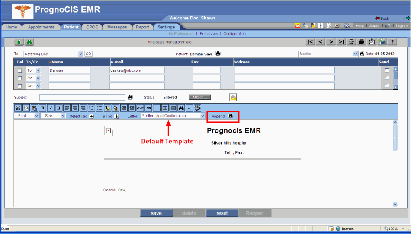The width and height of the screenshot is (411, 234).
Task: Click the Cut scissors icon in editor toolbar
Action: pyautogui.click(x=18, y=108)
